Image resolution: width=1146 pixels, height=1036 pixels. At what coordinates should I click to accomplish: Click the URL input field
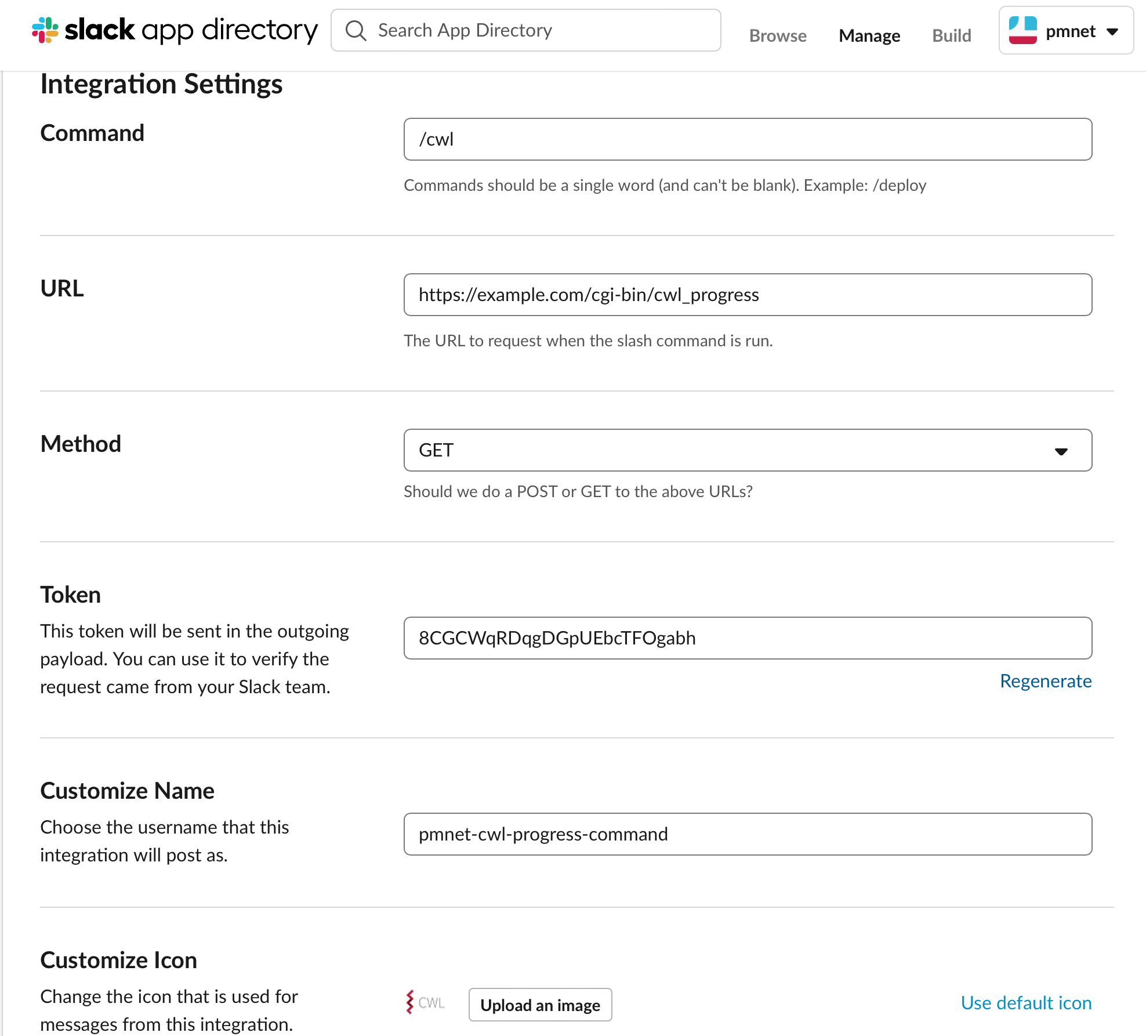click(x=747, y=295)
